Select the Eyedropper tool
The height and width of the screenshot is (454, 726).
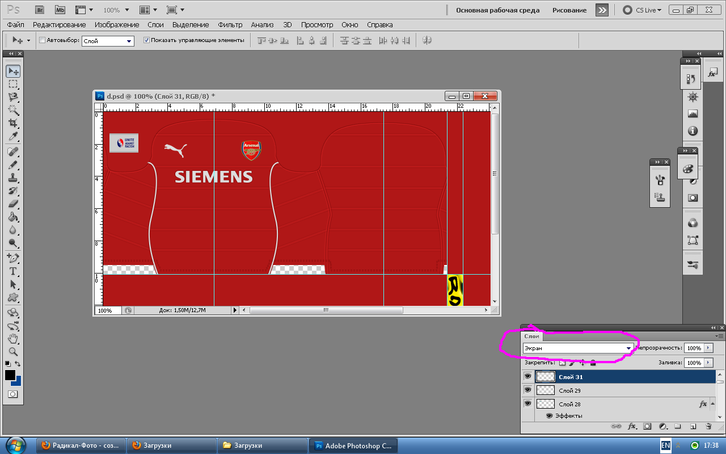click(12, 137)
